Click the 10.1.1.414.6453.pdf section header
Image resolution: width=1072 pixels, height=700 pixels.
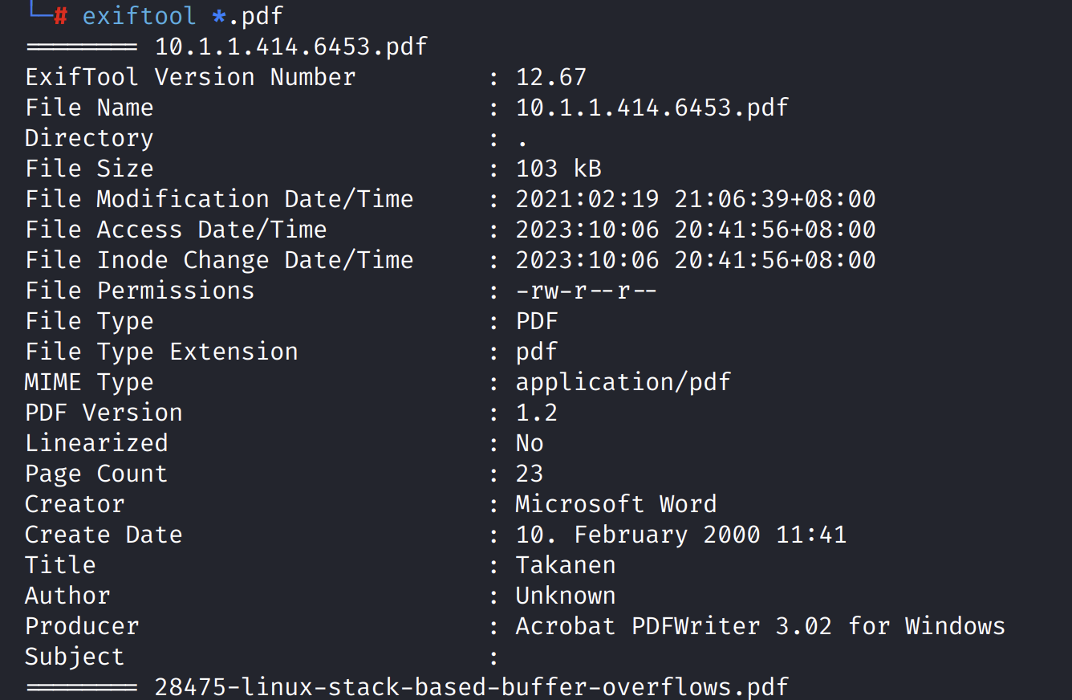(x=290, y=47)
